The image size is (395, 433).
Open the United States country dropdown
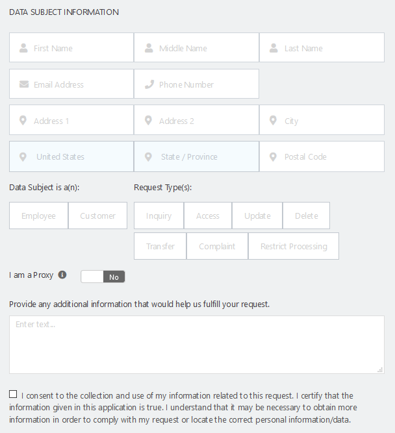71,156
